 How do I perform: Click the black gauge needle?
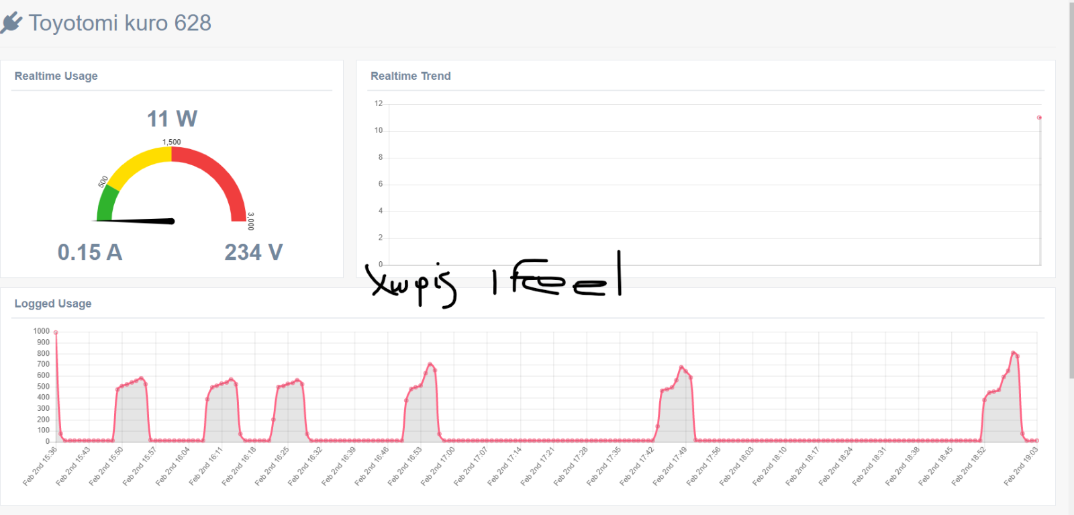pyautogui.click(x=138, y=220)
